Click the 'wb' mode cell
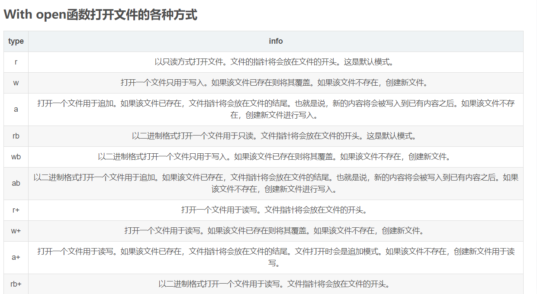The width and height of the screenshot is (537, 294). [x=16, y=157]
